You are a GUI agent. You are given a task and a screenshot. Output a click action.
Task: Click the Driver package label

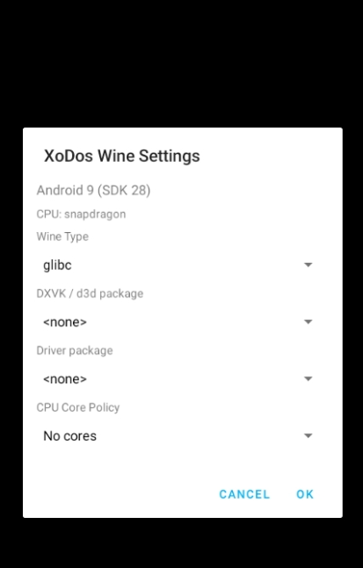click(x=75, y=350)
